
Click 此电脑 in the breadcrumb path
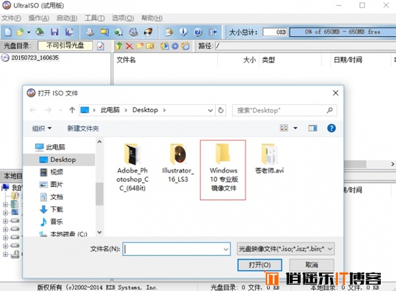coord(110,110)
